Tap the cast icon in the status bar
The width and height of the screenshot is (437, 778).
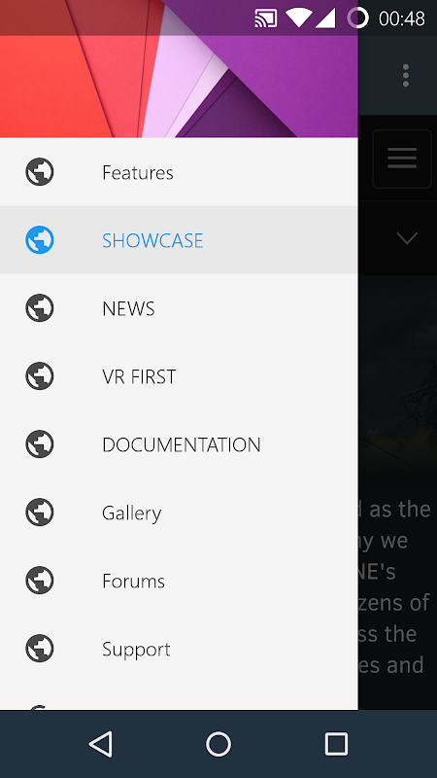click(265, 18)
